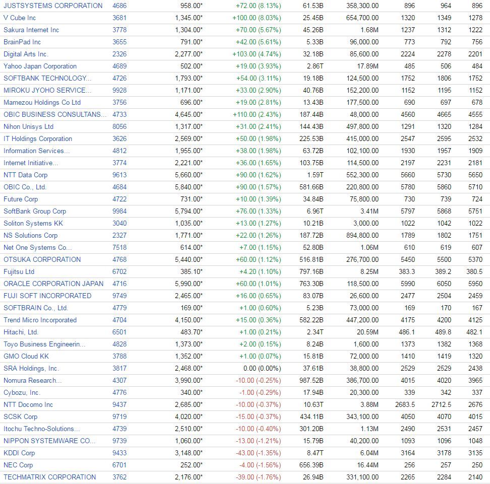
Task: Open MIROKU JYOHO SERVICE... link
Action: tap(47, 91)
